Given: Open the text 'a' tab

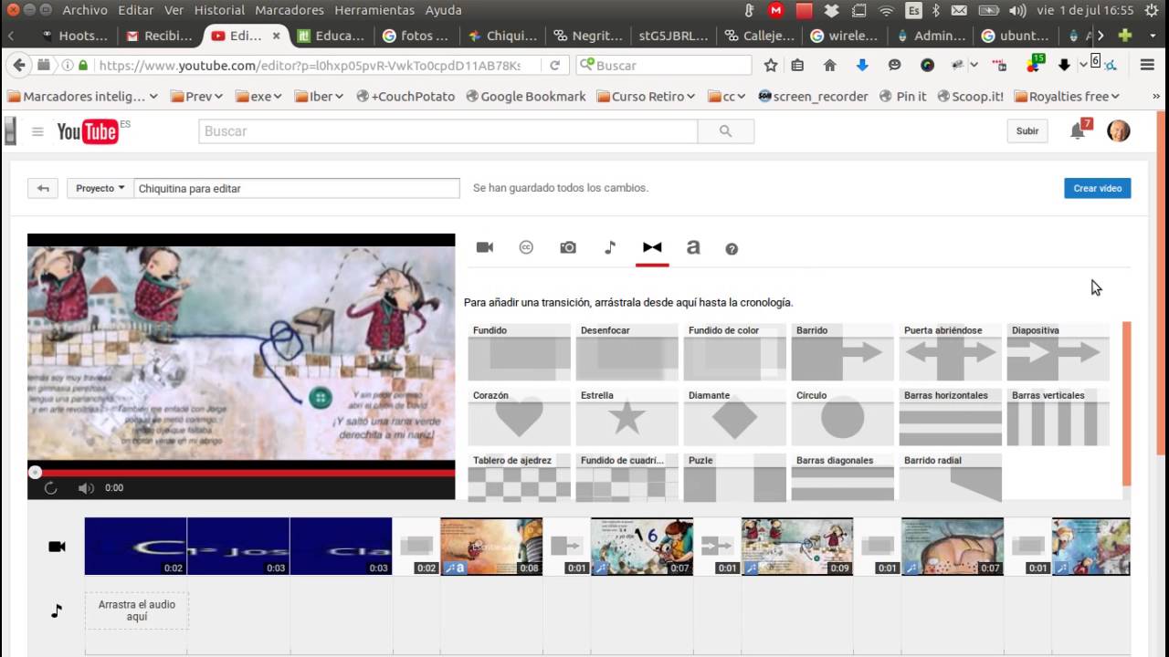Looking at the screenshot, I should [x=693, y=247].
